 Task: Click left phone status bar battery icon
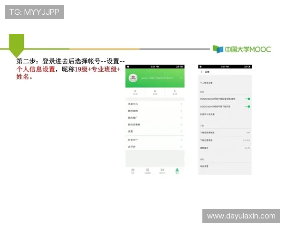click(x=181, y=66)
